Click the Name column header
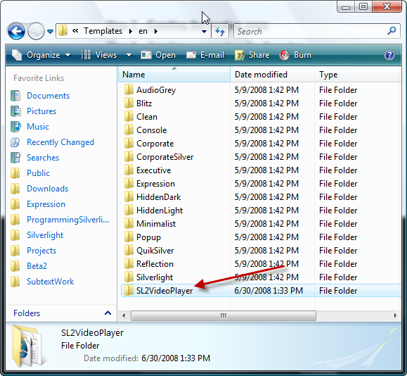The height and width of the screenshot is (376, 407). [x=174, y=75]
